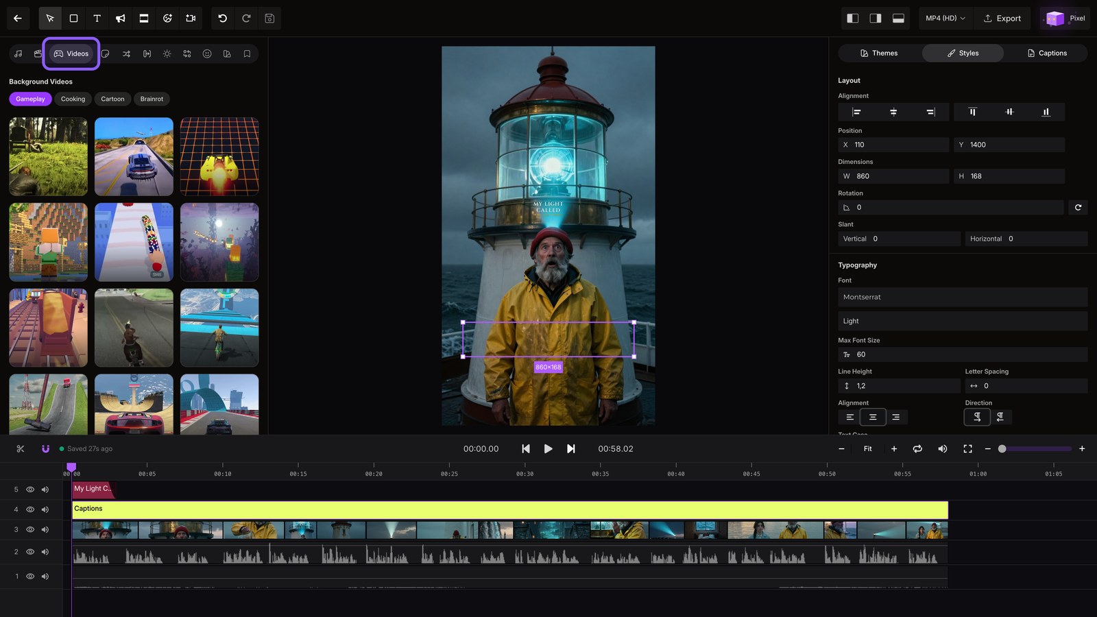The width and height of the screenshot is (1097, 617).
Task: Click the timeline zoom slider handle
Action: [1002, 449]
